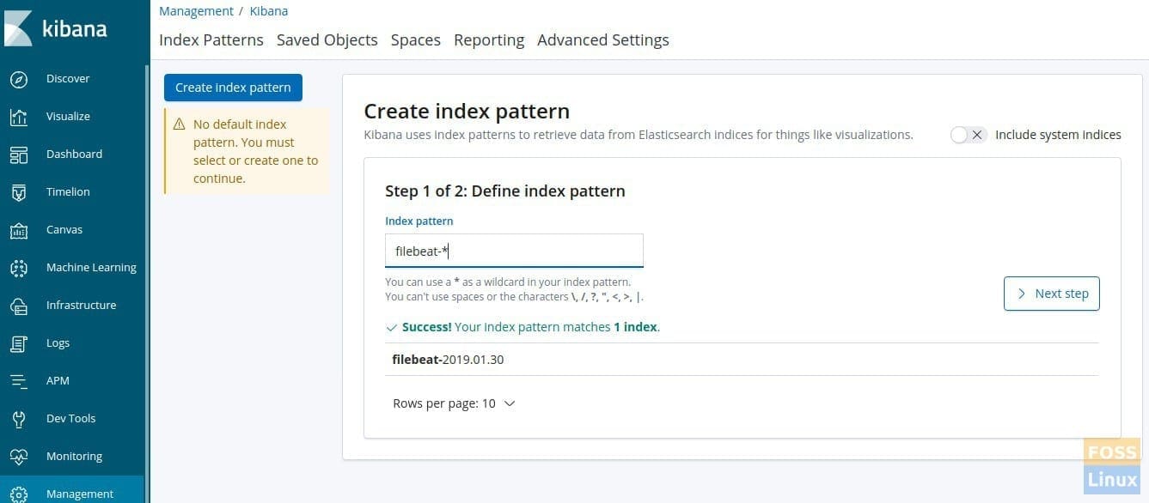Image resolution: width=1149 pixels, height=503 pixels.
Task: Open the Advanced Settings tab
Action: pos(603,40)
